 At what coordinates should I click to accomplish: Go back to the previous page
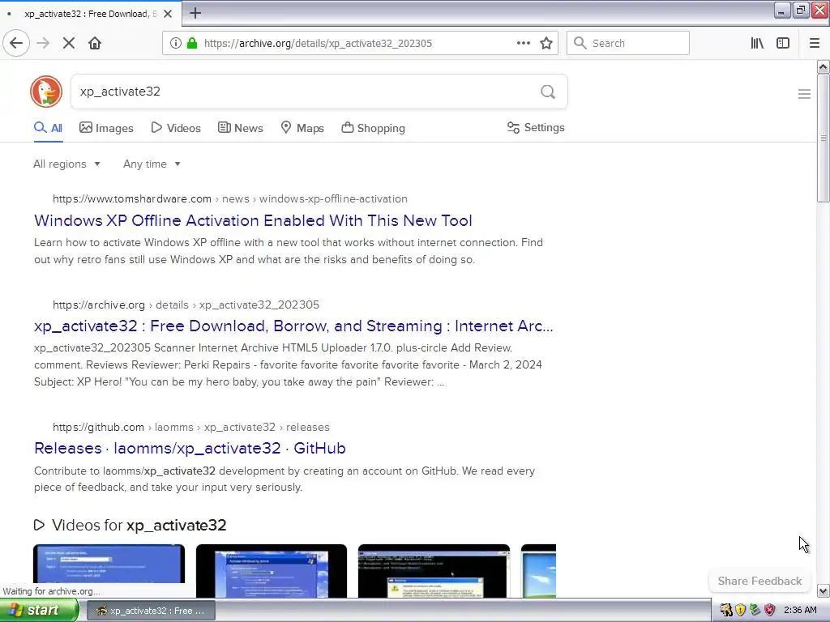(x=16, y=43)
